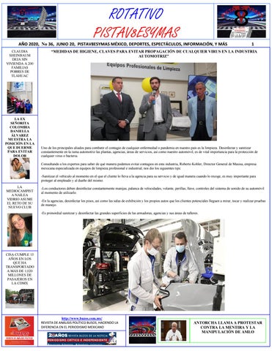Click the Antorcha speaker video thumbnail
Screen dimensions: 272x351
click(x=174, y=331)
